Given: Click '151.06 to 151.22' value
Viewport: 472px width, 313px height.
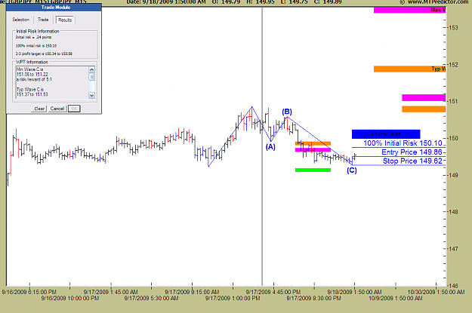Looking at the screenshot, I should coord(32,74).
